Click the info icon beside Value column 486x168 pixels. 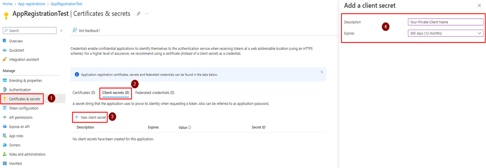pyautogui.click(x=190, y=127)
